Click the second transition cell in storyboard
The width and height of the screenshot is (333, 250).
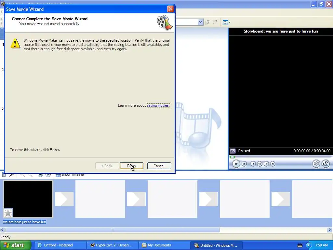tap(136, 199)
